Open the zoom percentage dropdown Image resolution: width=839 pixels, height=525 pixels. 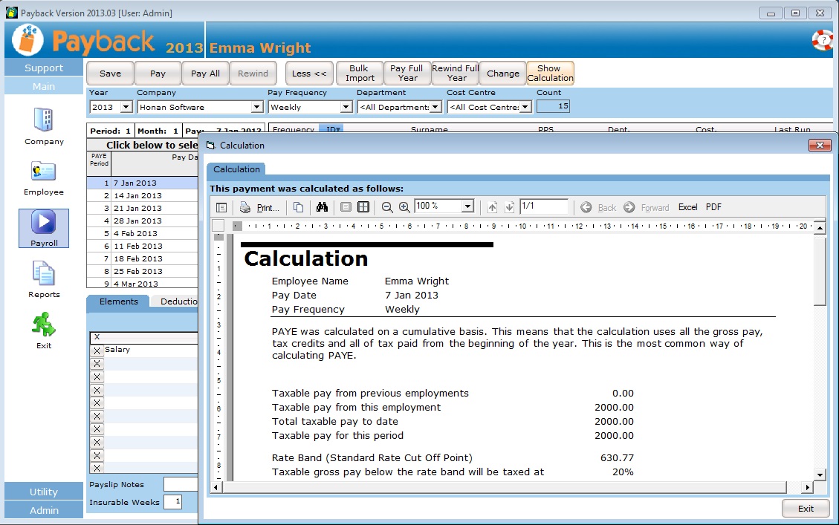pos(467,206)
